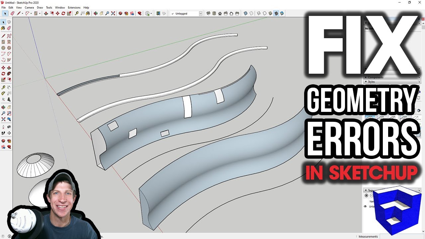Open the Edit menu
This screenshot has width=425, height=239.
pyautogui.click(x=11, y=7)
